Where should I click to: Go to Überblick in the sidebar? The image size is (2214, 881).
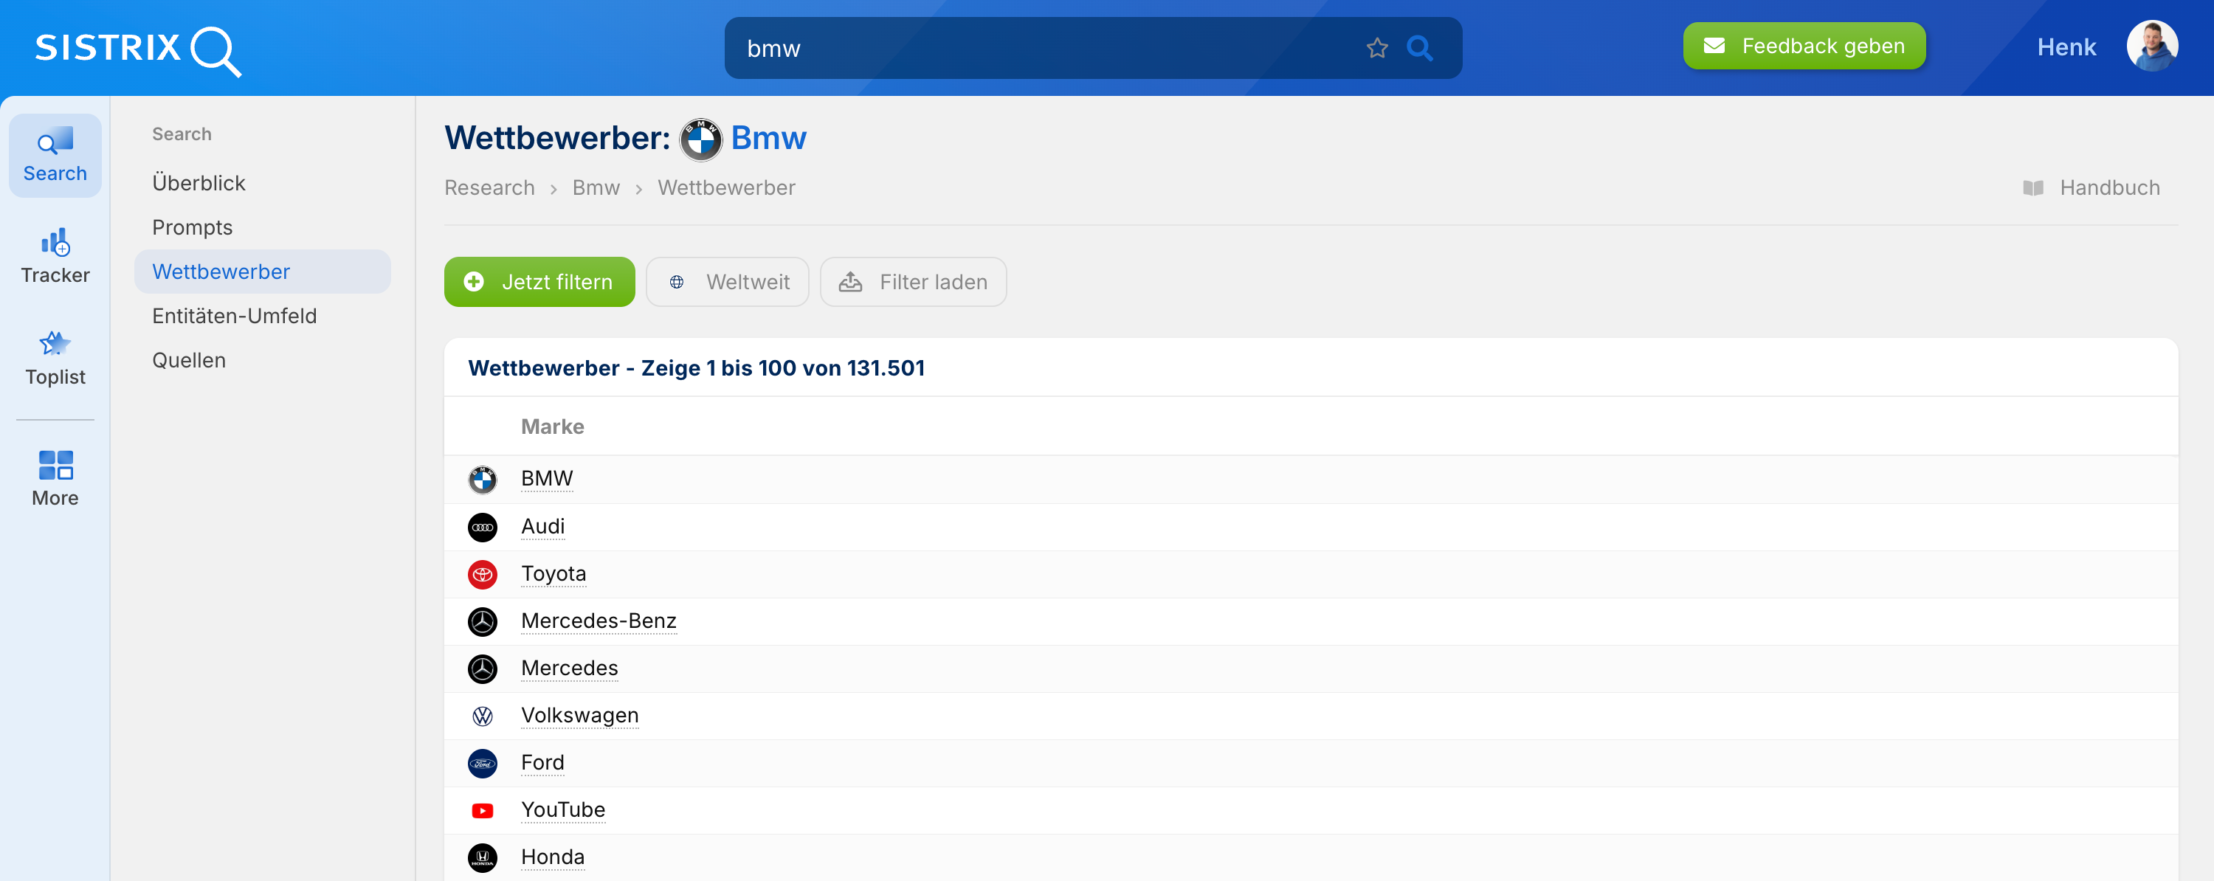point(199,183)
